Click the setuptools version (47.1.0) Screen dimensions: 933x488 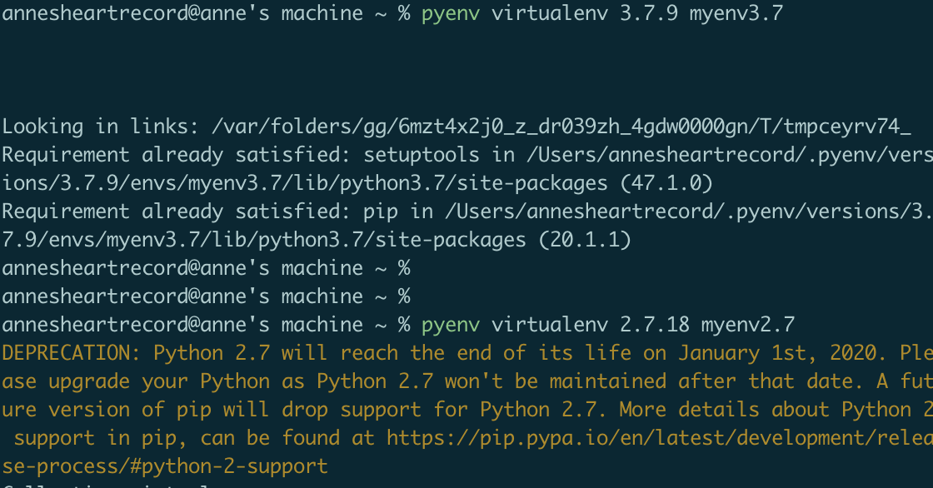573,183
